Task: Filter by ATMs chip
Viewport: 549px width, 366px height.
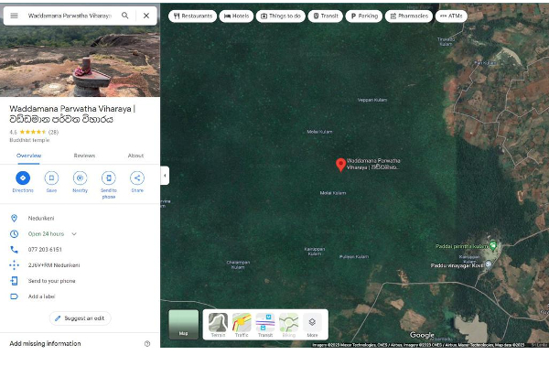Action: pos(451,16)
